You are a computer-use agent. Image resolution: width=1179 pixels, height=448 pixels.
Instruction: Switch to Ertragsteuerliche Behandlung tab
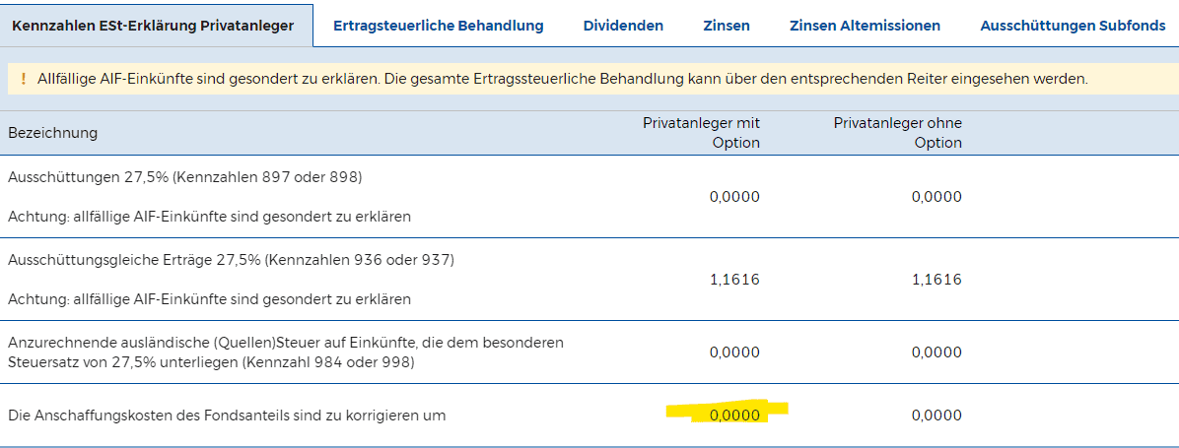[x=439, y=26]
